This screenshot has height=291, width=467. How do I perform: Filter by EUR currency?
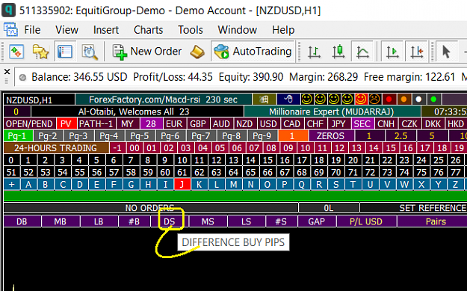(174, 123)
